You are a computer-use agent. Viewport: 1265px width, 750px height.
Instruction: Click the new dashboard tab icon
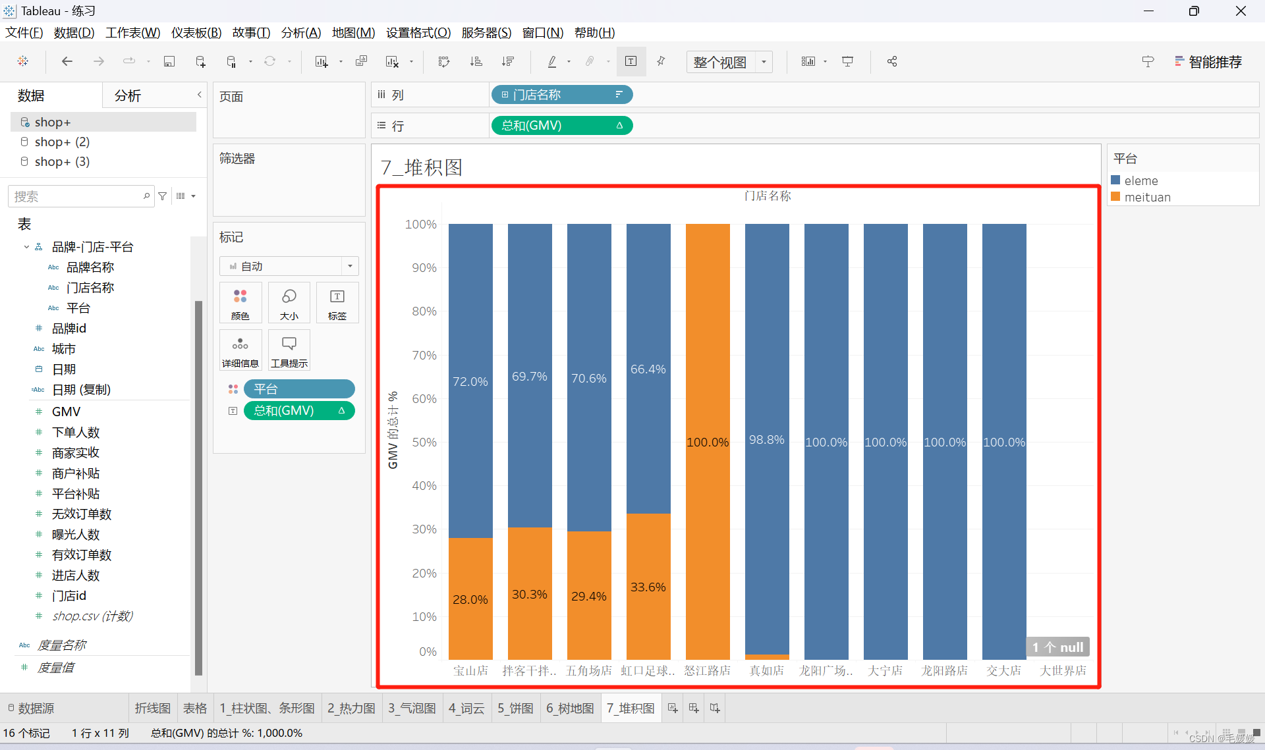tap(694, 709)
